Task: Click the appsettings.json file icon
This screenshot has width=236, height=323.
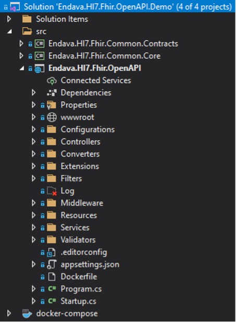Action: click(x=52, y=264)
